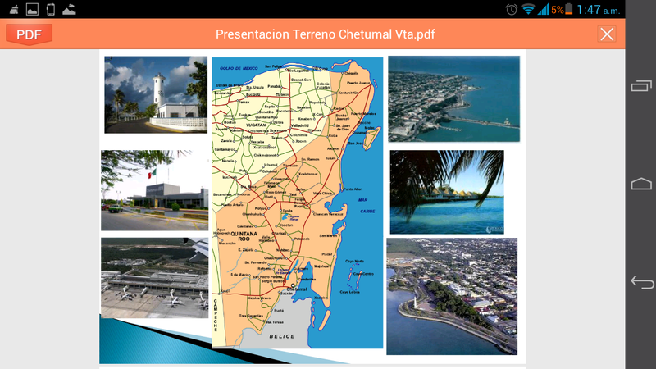
Task: Tap the mobile signal strength bars
Action: pyautogui.click(x=543, y=10)
